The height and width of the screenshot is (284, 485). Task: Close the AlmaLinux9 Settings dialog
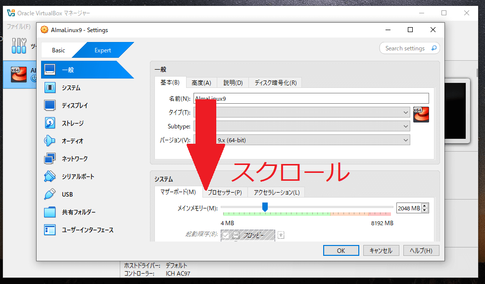pyautogui.click(x=433, y=30)
